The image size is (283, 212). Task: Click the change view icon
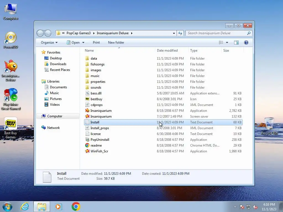pyautogui.click(x=221, y=43)
